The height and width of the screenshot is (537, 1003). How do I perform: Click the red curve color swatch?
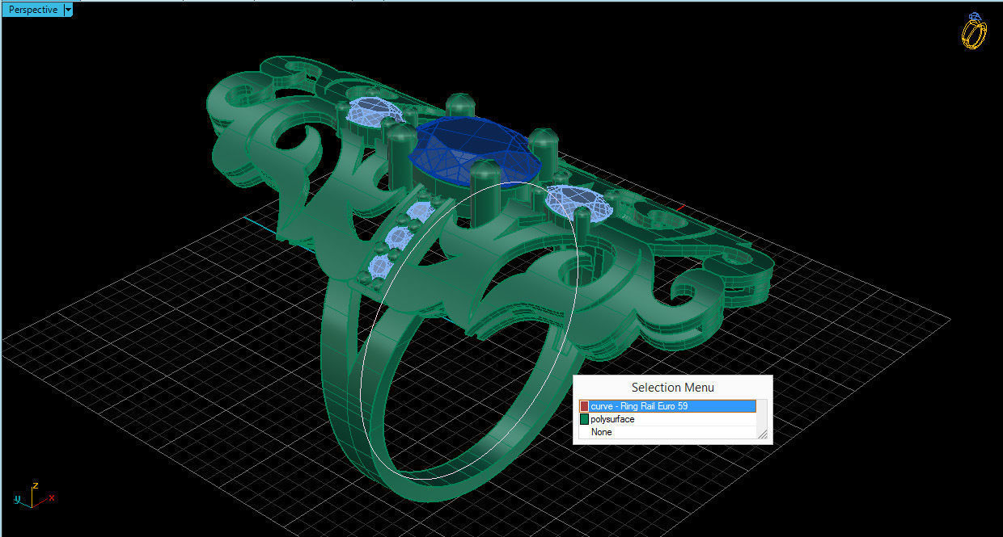(x=584, y=406)
